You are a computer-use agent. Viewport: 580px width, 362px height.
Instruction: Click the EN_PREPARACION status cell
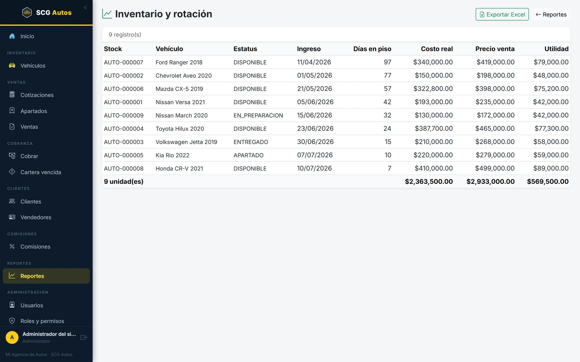click(x=258, y=115)
